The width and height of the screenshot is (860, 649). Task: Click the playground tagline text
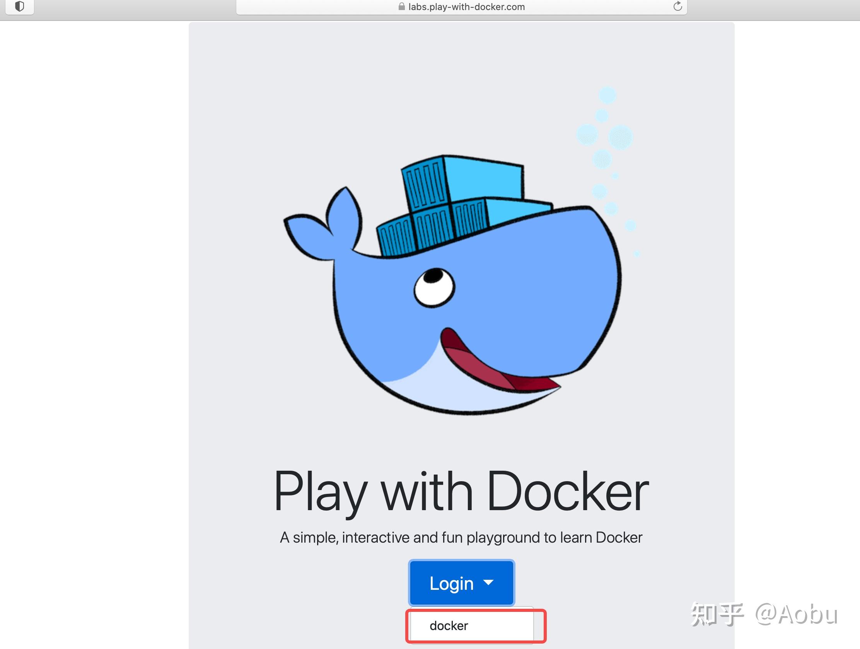pos(461,537)
